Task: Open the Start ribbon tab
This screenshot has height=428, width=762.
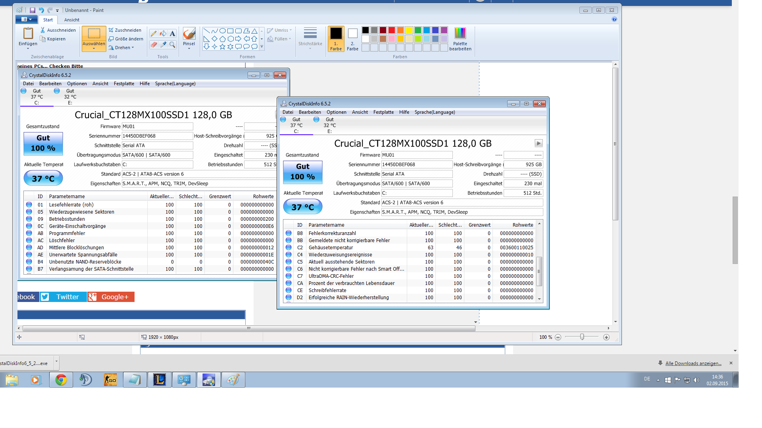Action: 48,20
